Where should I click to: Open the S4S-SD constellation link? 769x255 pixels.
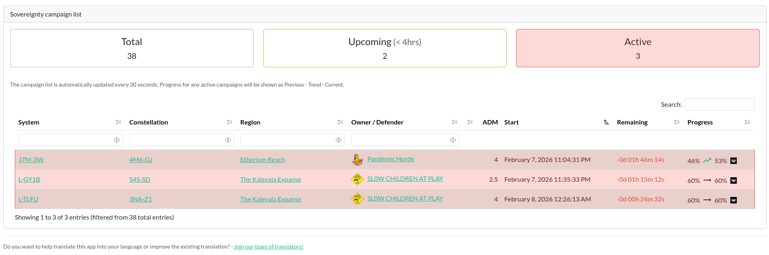point(140,179)
